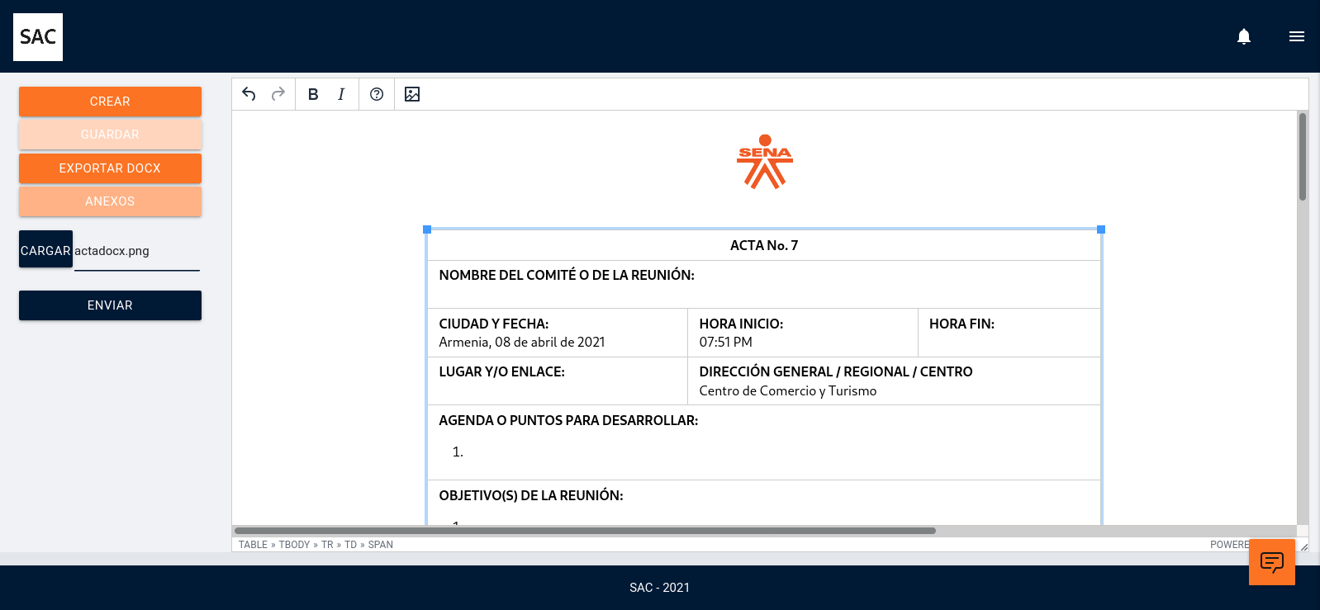Select TD in the element path

pos(350,545)
